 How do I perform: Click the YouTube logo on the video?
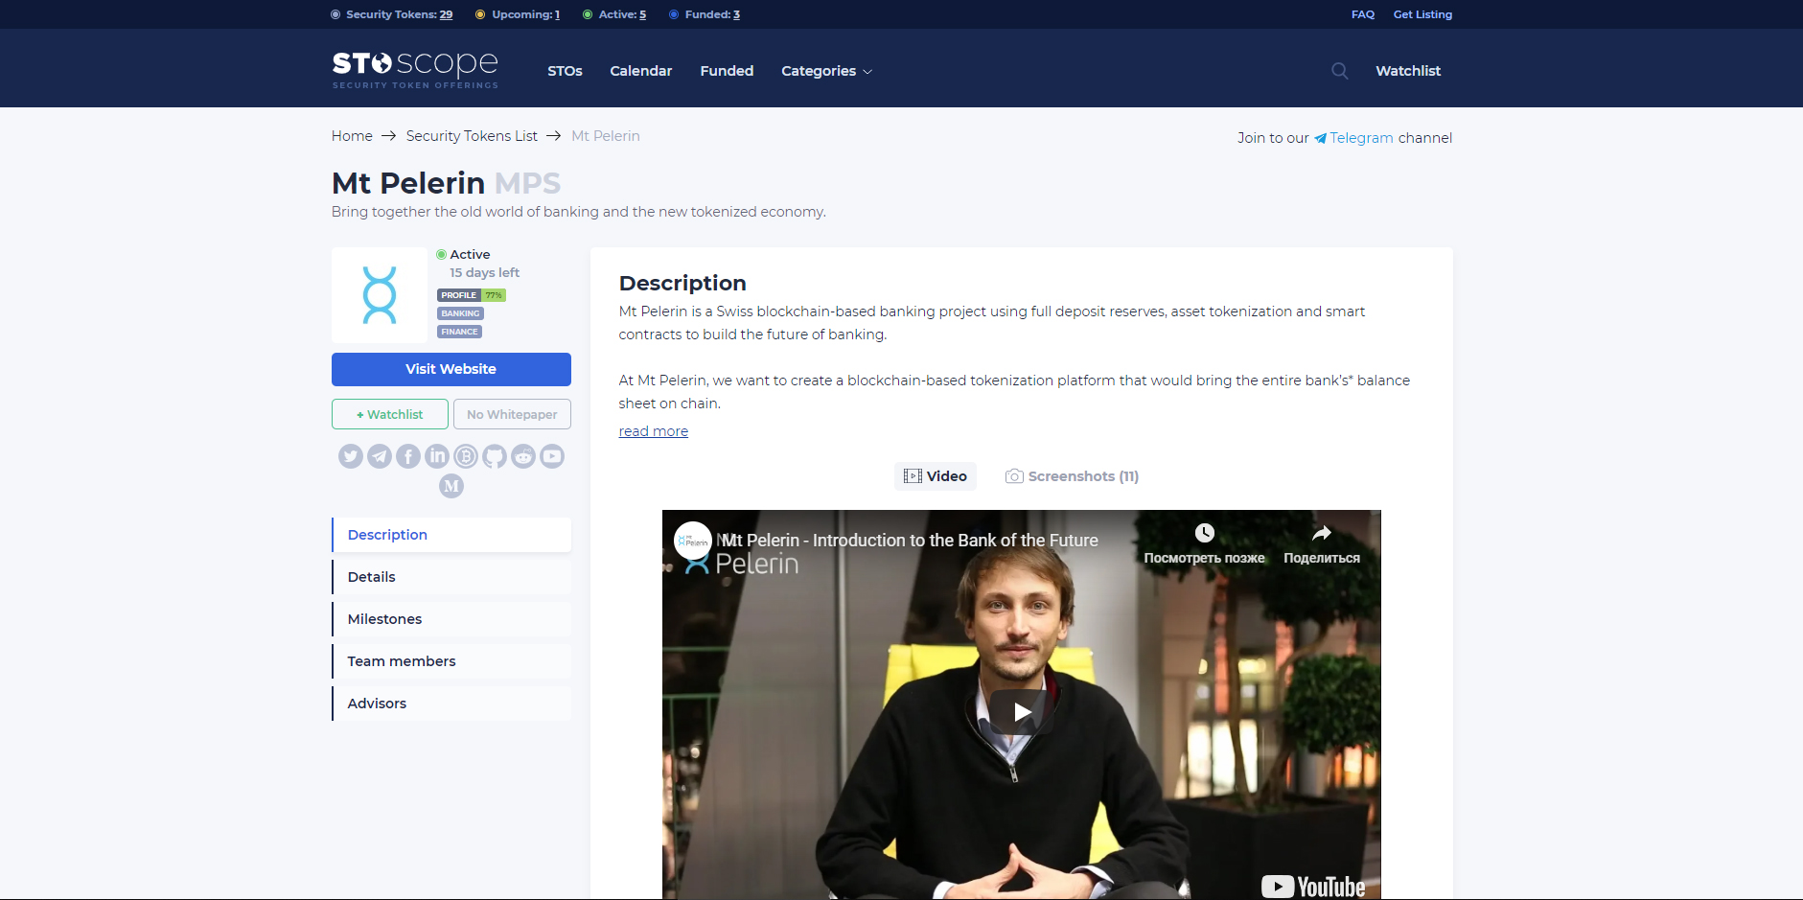(1313, 887)
